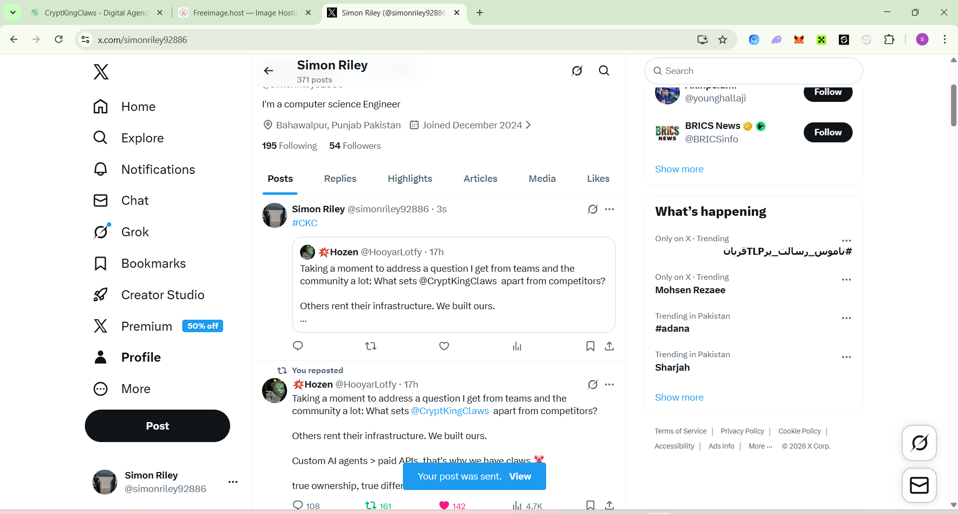This screenshot has height=514, width=958.
Task: Show more trending topics
Action: point(679,398)
